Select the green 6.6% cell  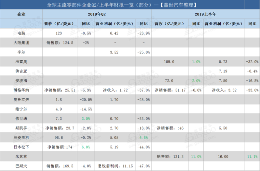click(144, 137)
